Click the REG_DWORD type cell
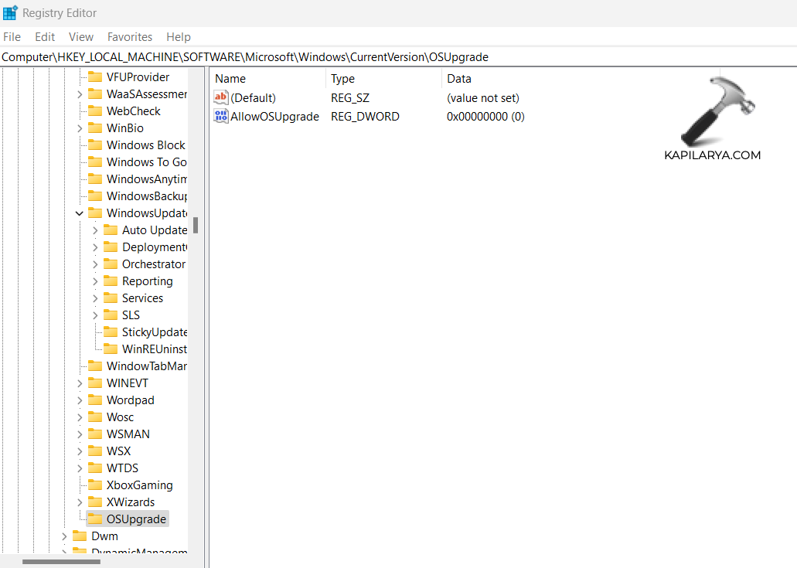The width and height of the screenshot is (797, 568). pyautogui.click(x=365, y=117)
